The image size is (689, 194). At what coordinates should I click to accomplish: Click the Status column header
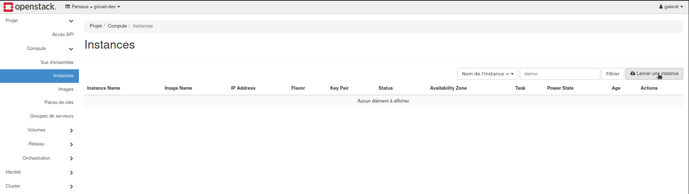click(x=386, y=88)
